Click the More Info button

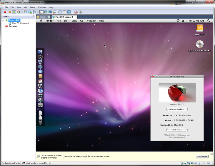click(177, 130)
